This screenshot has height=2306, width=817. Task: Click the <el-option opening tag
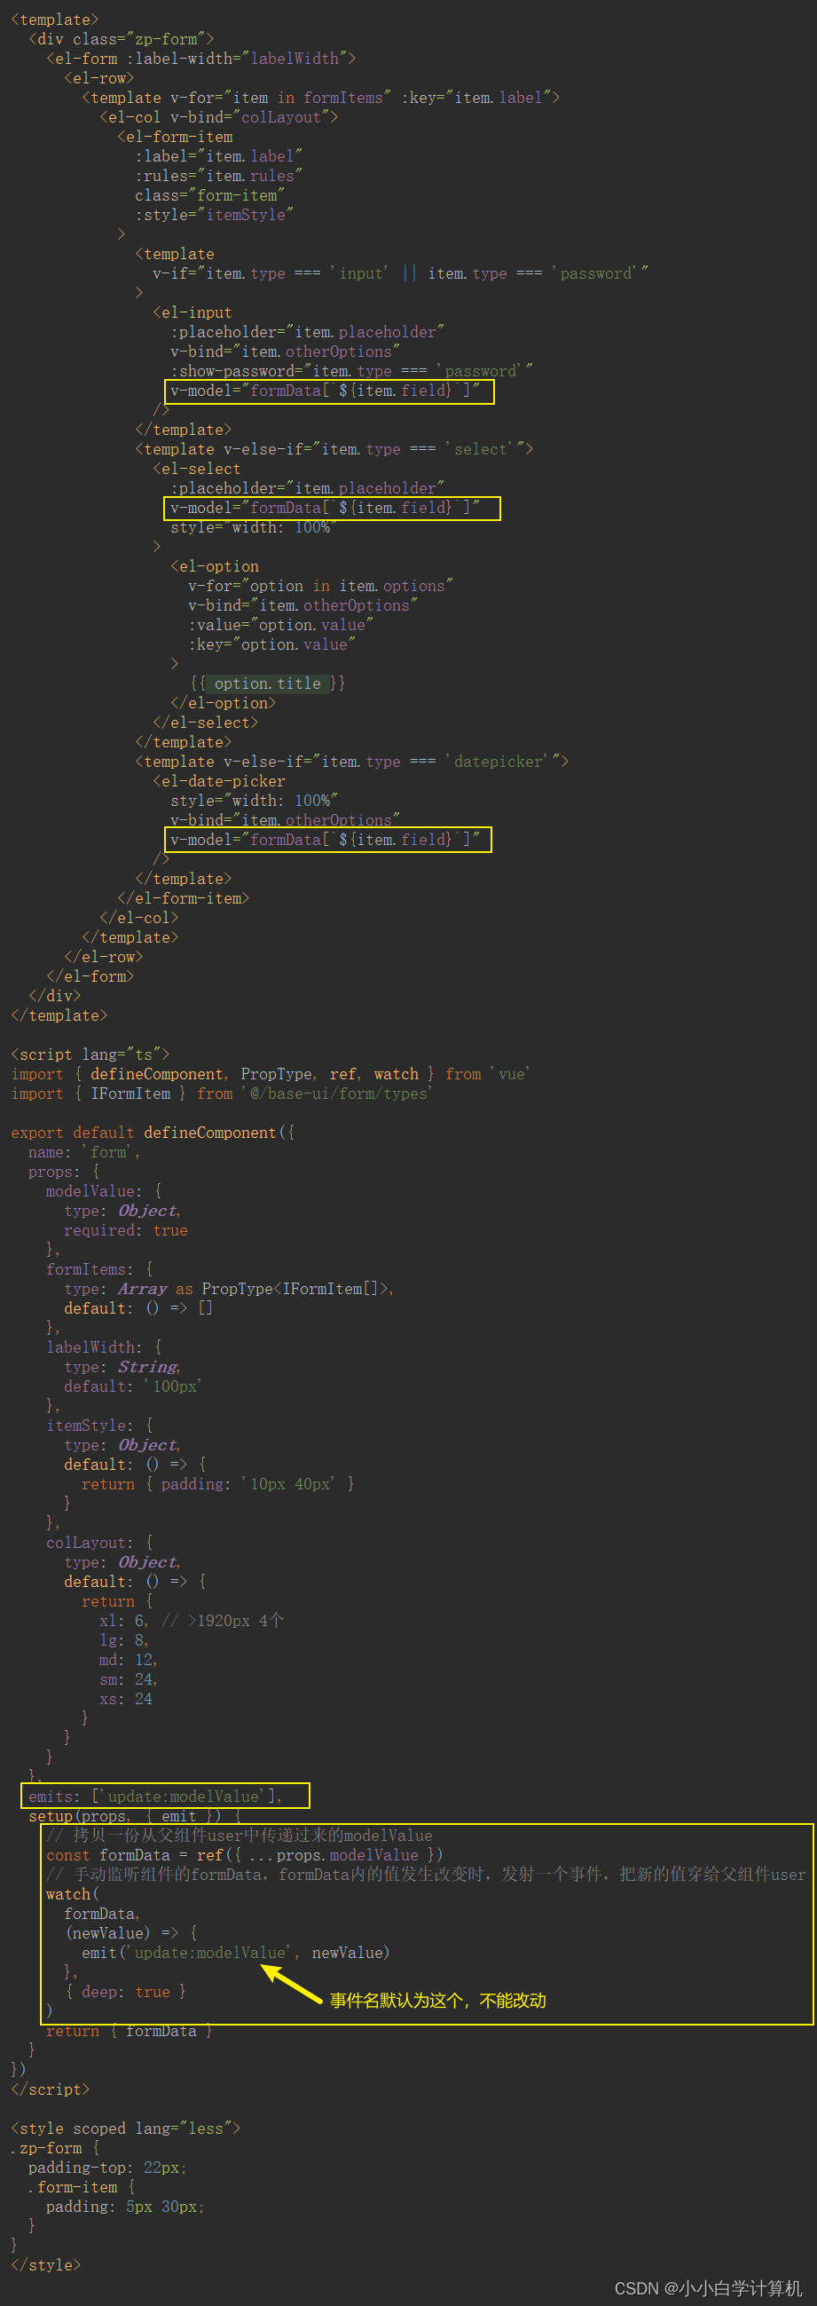point(214,566)
